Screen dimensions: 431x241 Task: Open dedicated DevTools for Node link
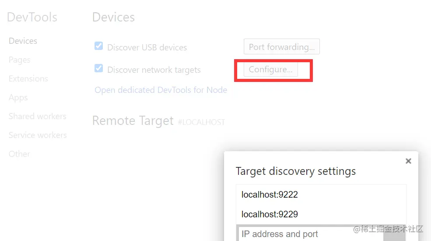pyautogui.click(x=161, y=90)
